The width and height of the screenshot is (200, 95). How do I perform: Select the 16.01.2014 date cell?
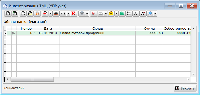point(48,33)
